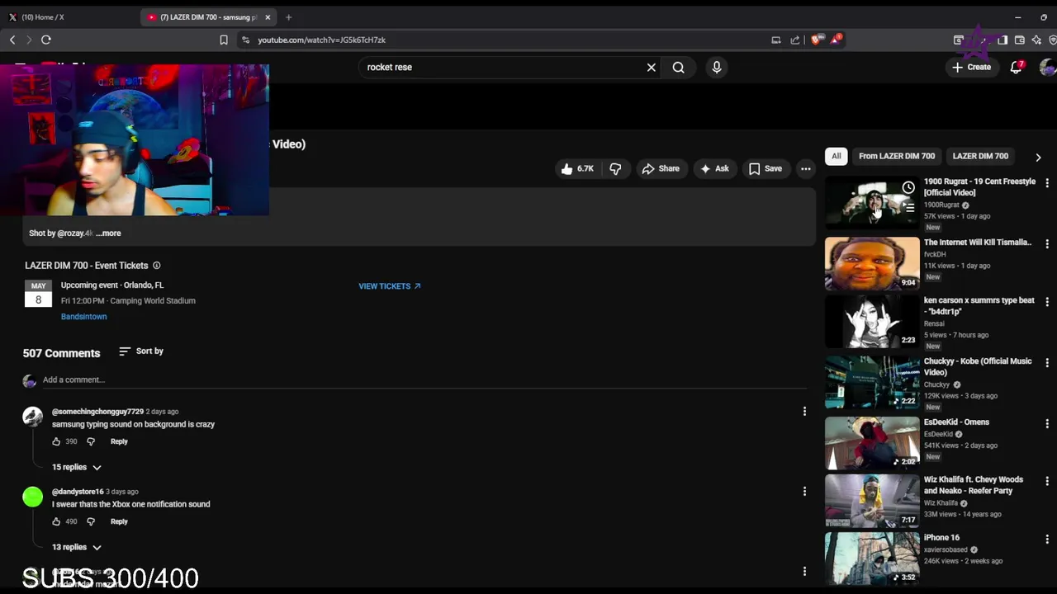The width and height of the screenshot is (1057, 594).
Task: Expand the 15 replies thread
Action: click(x=77, y=467)
